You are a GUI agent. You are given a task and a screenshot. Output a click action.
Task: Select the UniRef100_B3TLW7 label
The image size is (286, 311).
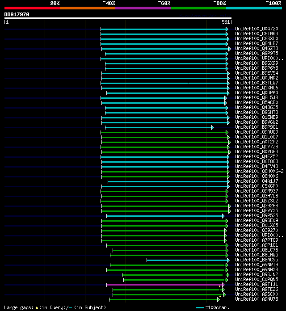coord(257,83)
